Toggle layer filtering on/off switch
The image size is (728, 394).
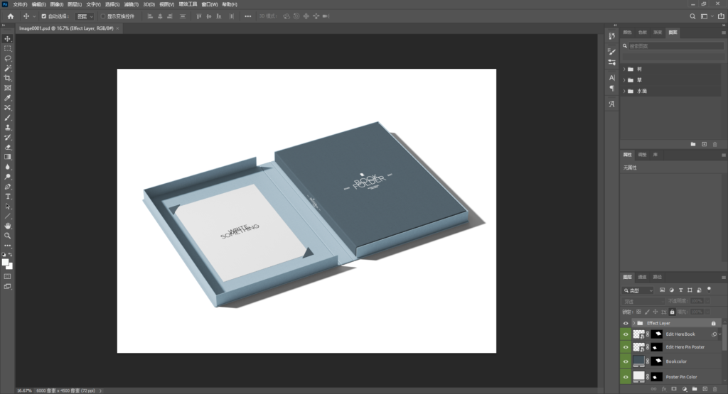click(x=709, y=289)
